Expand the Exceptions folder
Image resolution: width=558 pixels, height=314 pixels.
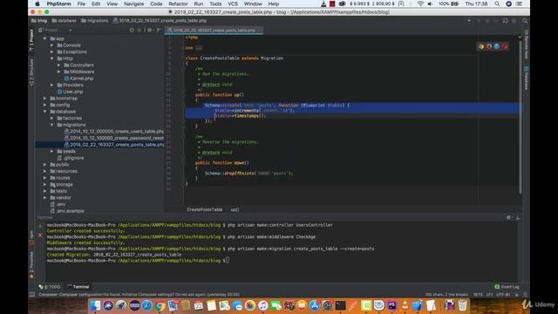(x=52, y=51)
